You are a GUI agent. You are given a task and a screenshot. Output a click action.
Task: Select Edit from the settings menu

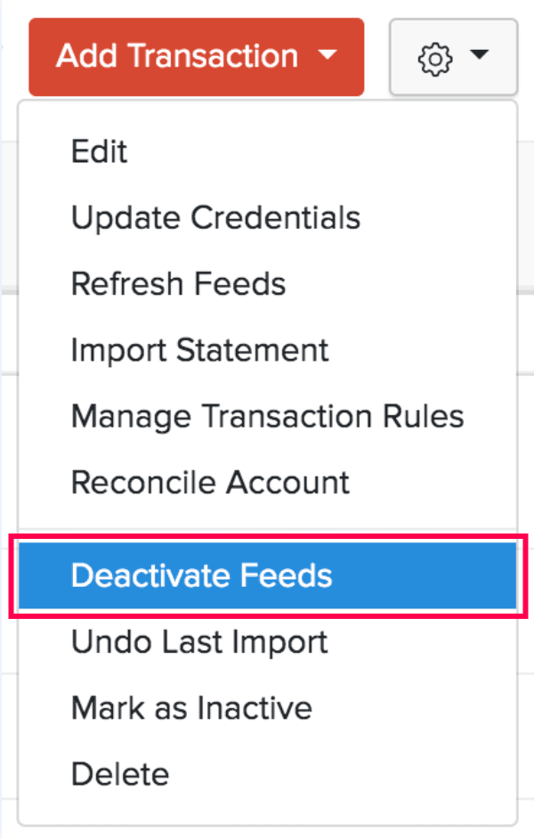[x=100, y=151]
